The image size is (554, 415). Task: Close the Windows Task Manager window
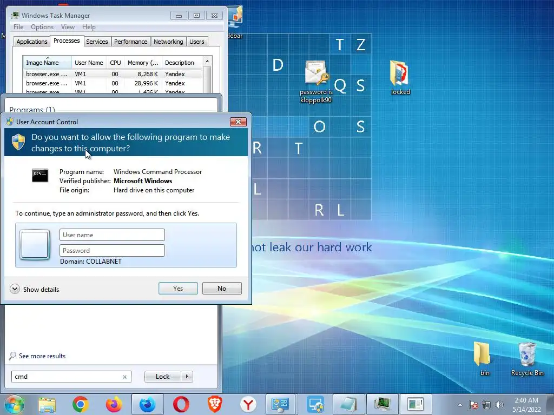pos(214,16)
